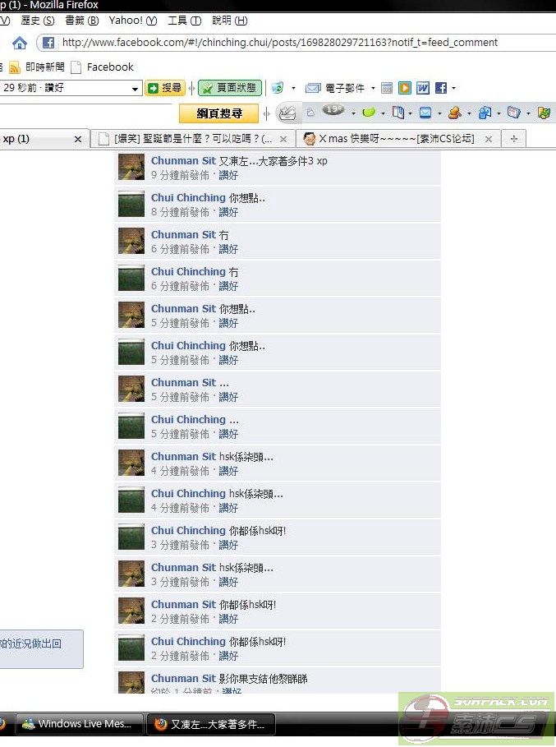556x747 pixels.
Task: Open dropdown arrow beside the Facebook toolbar icon
Action: tap(453, 88)
